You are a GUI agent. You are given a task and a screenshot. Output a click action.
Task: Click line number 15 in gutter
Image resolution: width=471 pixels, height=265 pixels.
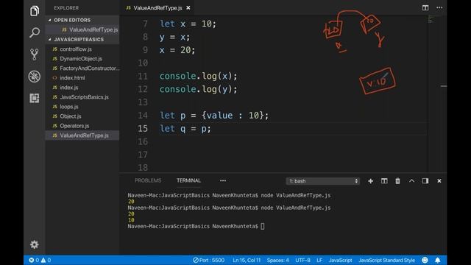(x=143, y=129)
